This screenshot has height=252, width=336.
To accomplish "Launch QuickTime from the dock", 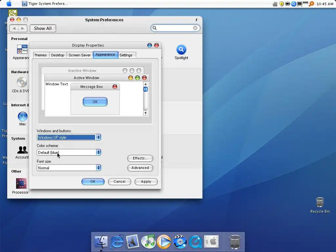I will click(x=196, y=242).
